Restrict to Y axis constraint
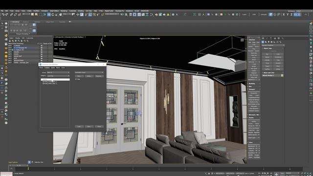Screen dimensions: 313x176 (x=288, y=14)
